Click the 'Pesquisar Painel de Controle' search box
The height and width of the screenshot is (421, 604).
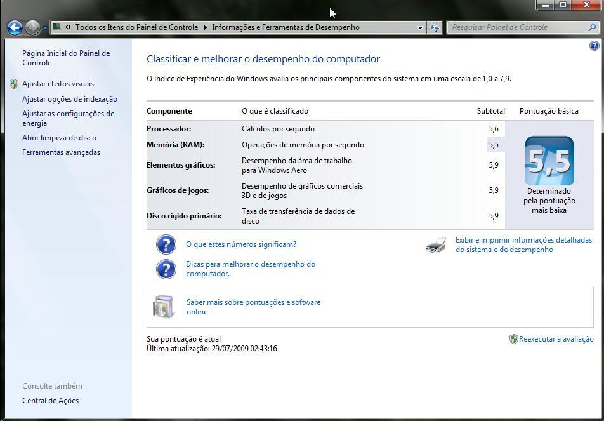(x=517, y=27)
